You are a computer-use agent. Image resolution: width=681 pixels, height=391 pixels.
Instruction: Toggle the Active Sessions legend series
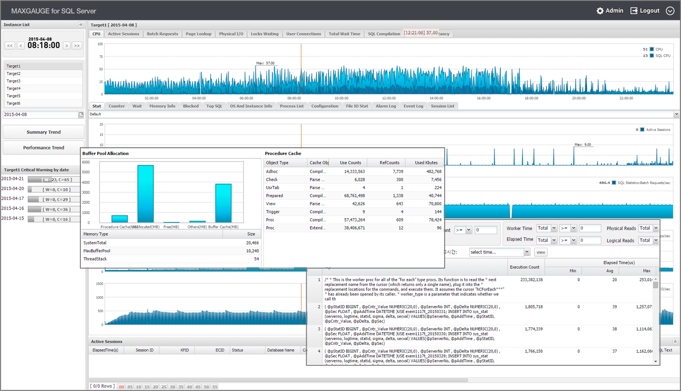pos(642,130)
